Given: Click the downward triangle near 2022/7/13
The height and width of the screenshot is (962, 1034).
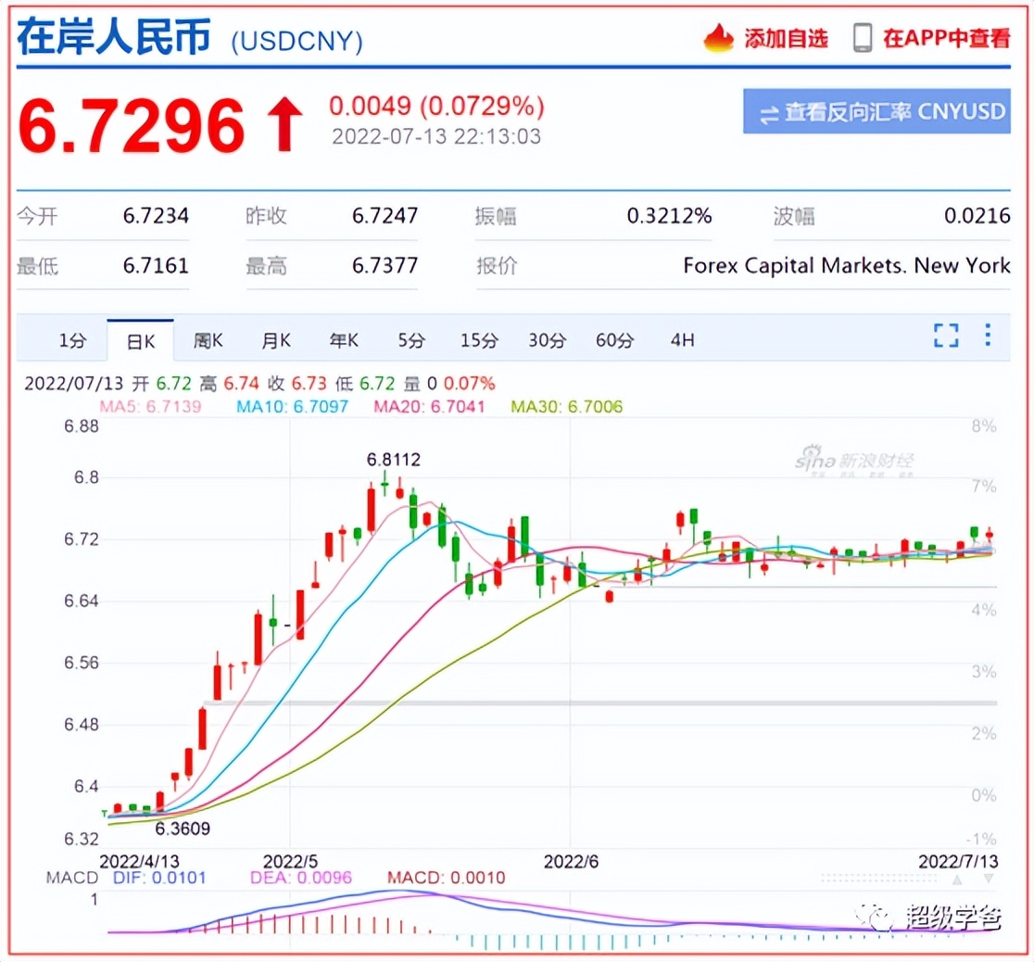Looking at the screenshot, I should 989,879.
